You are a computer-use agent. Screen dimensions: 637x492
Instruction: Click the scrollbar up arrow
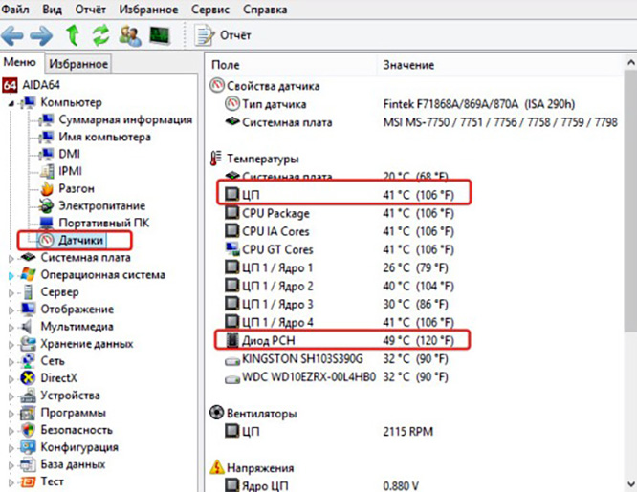tap(630, 62)
